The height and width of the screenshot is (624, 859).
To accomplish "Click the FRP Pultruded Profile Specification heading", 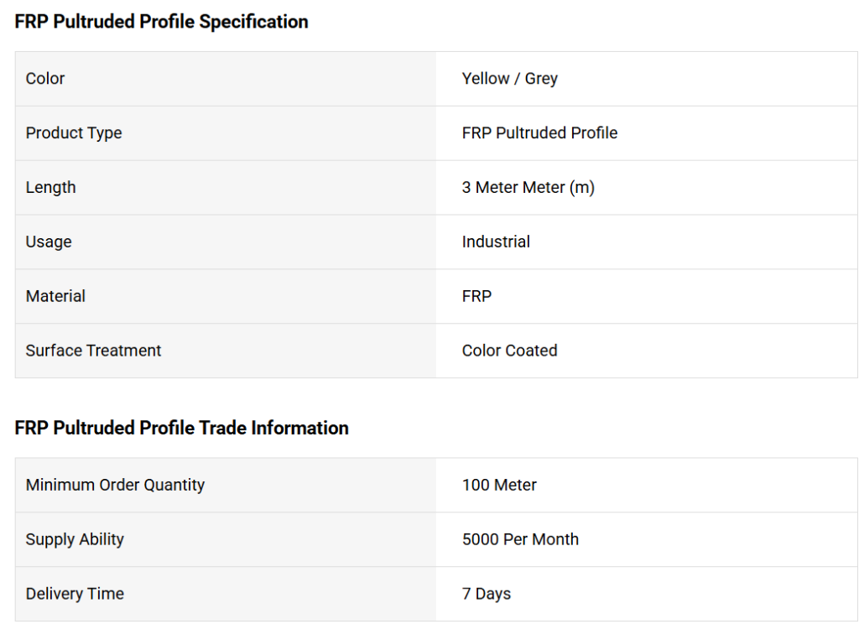I will coord(161,22).
